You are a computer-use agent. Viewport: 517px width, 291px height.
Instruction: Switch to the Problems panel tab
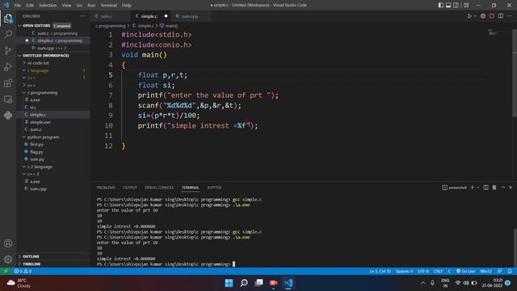pyautogui.click(x=106, y=188)
